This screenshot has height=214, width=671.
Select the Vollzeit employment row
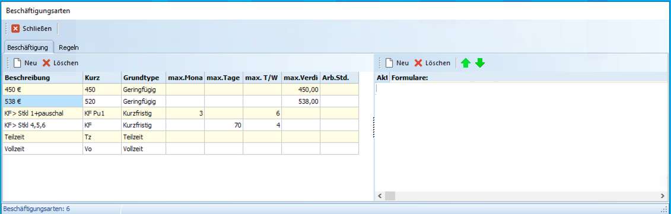coord(180,149)
